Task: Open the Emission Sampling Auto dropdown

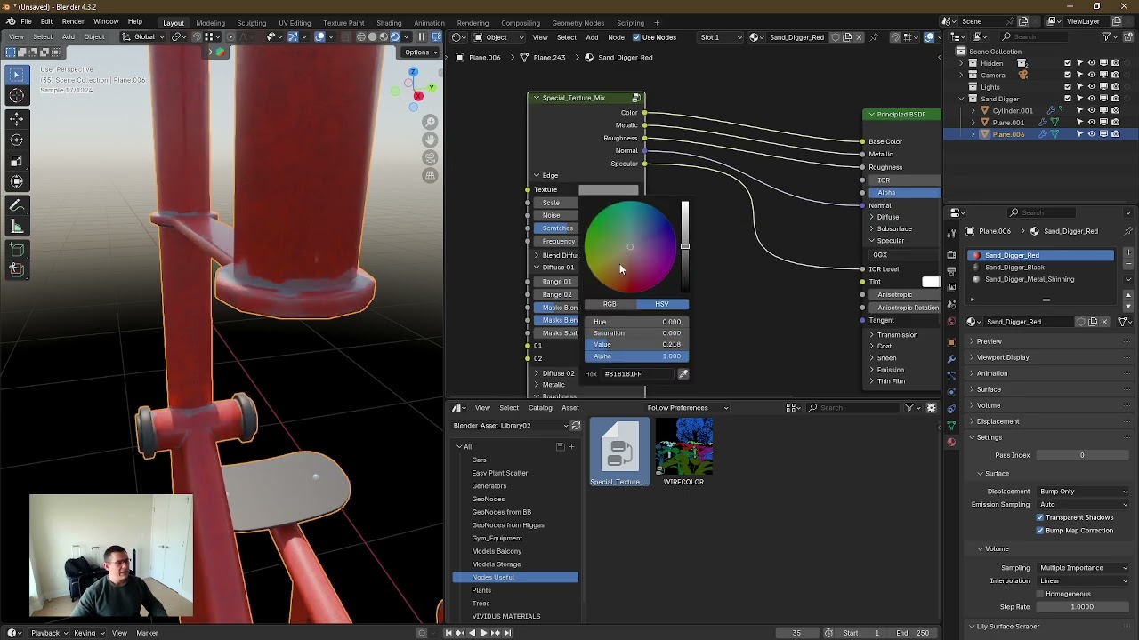Action: (1084, 505)
